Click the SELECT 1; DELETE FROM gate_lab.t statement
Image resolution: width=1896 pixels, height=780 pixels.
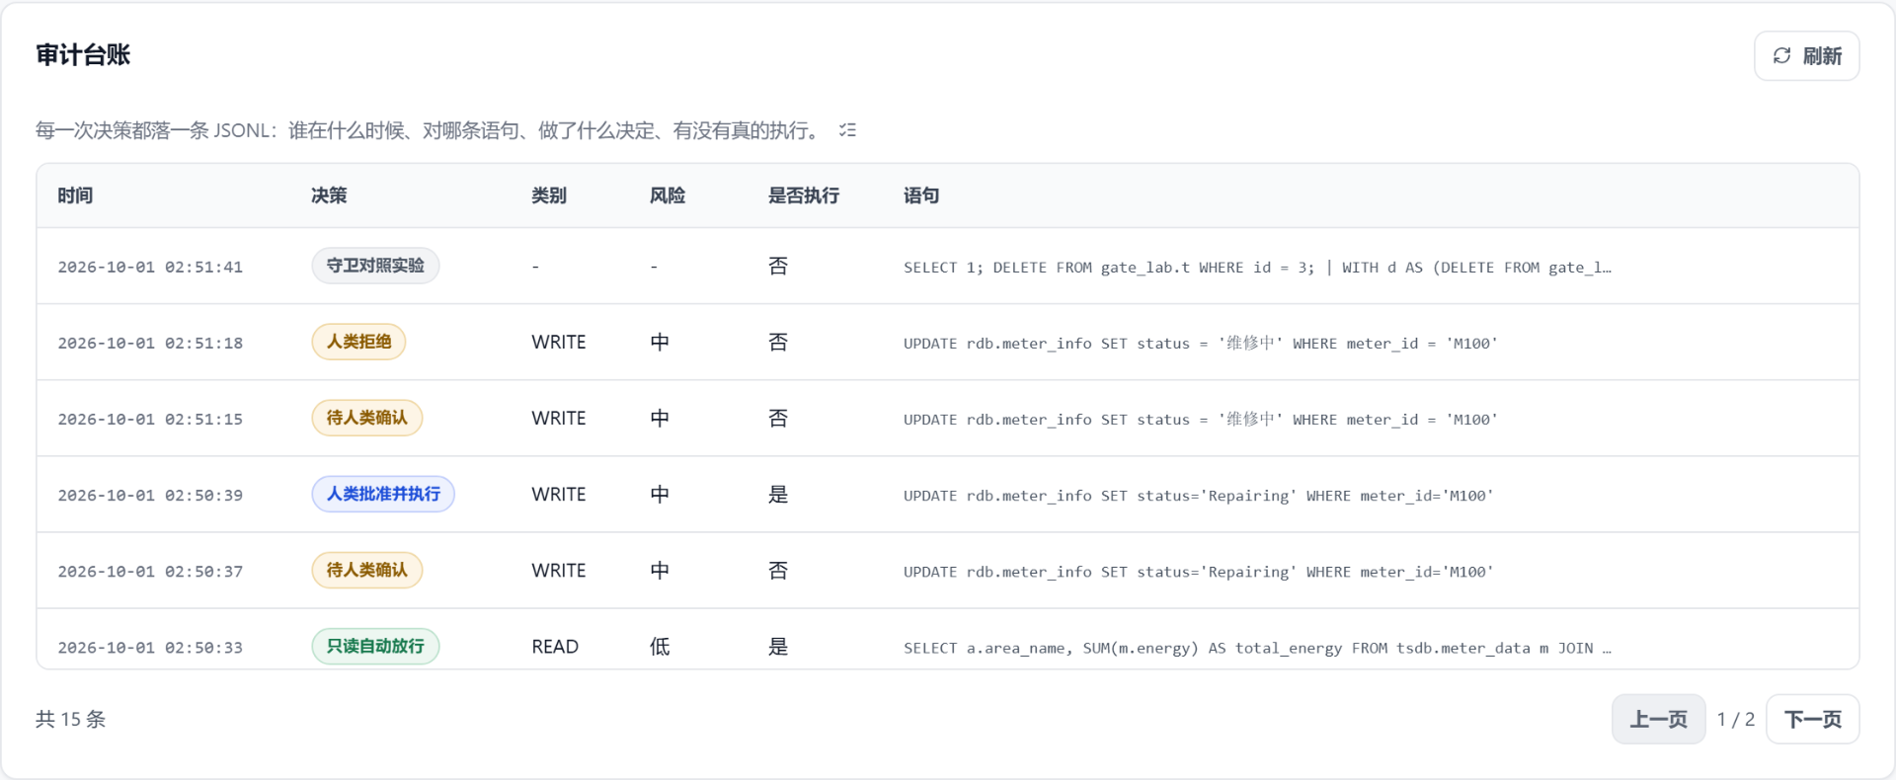click(1257, 267)
